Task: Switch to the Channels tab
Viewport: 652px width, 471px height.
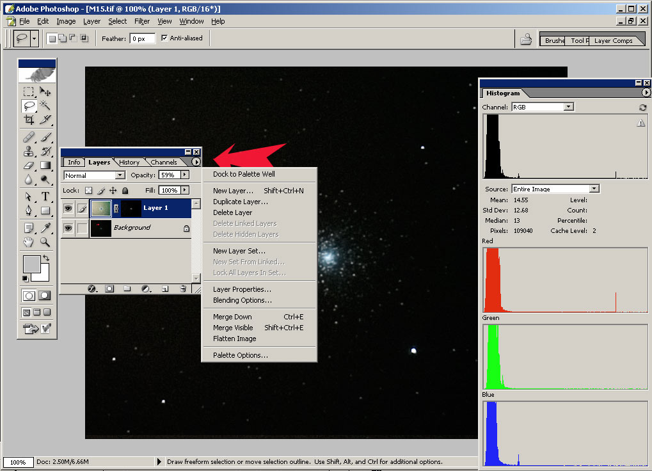Action: (164, 163)
